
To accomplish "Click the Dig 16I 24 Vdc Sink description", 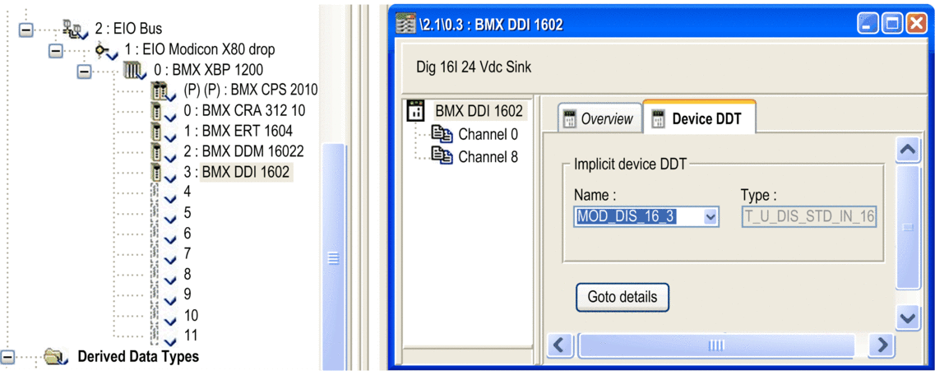I will click(x=474, y=67).
